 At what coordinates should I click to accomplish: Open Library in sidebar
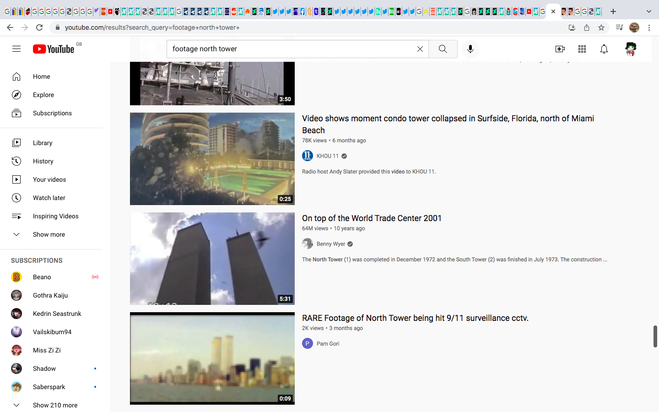(x=51, y=143)
